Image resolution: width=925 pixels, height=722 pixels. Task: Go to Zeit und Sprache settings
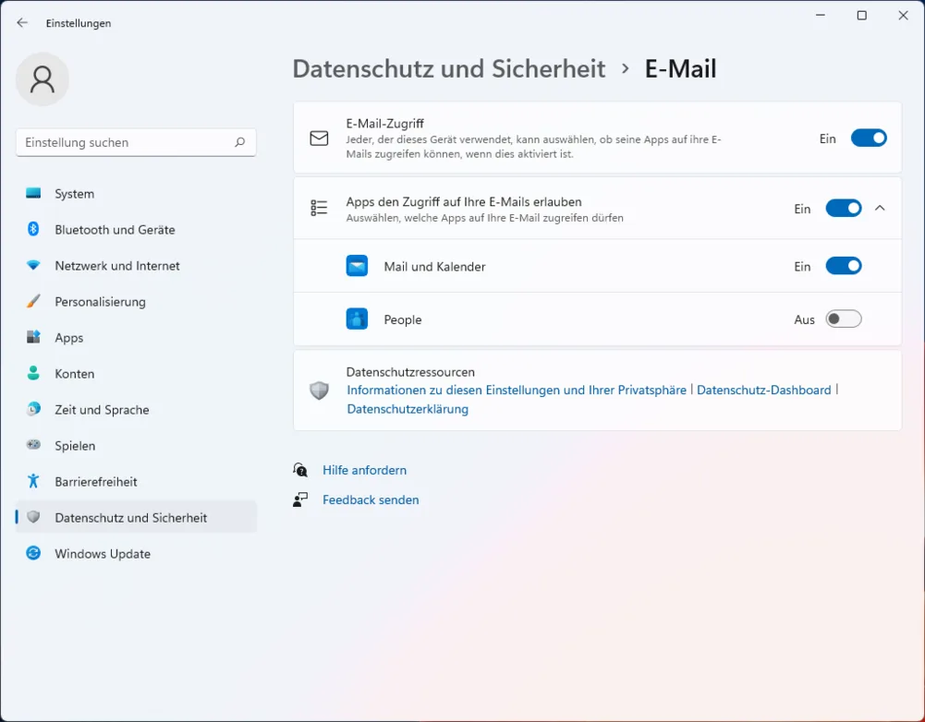102,410
